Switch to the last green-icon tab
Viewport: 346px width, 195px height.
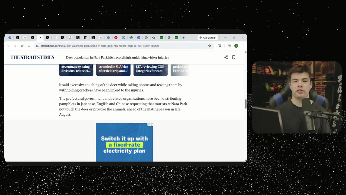[x=176, y=38]
